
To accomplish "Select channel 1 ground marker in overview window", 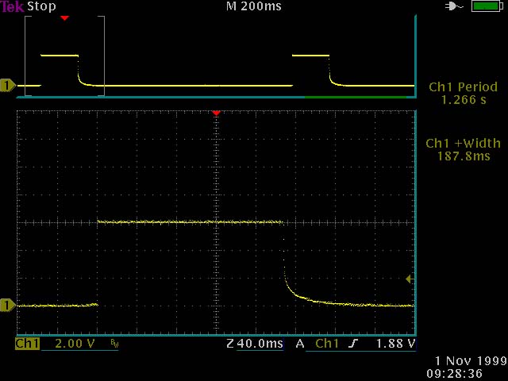I will click(x=8, y=85).
